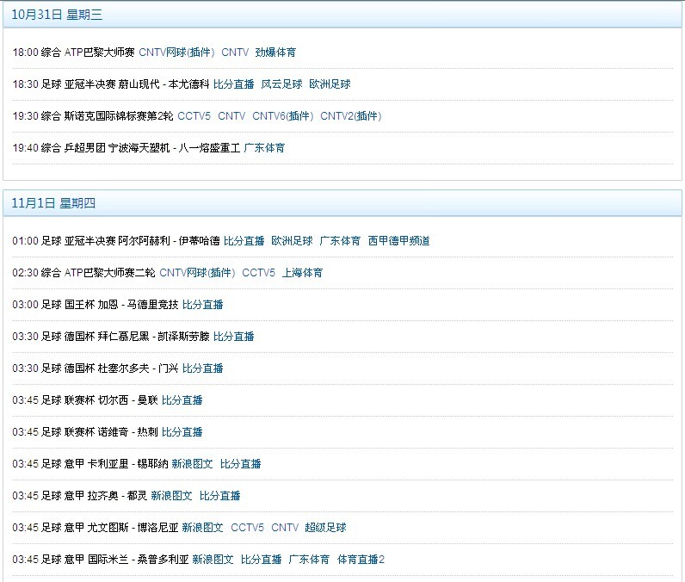Image resolution: width=685 pixels, height=582 pixels.
Task: Open 劲爆体育 link for 18:00 ATP巴黎大师赛
Action: coord(275,53)
